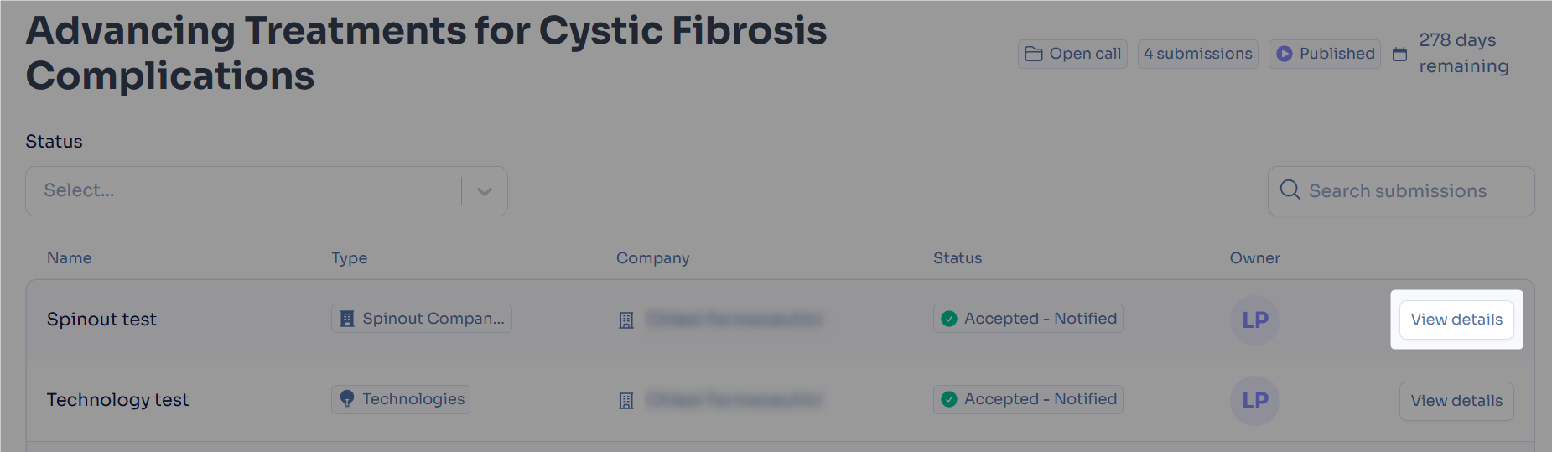
Task: Click the Published play icon
Action: 1285,54
